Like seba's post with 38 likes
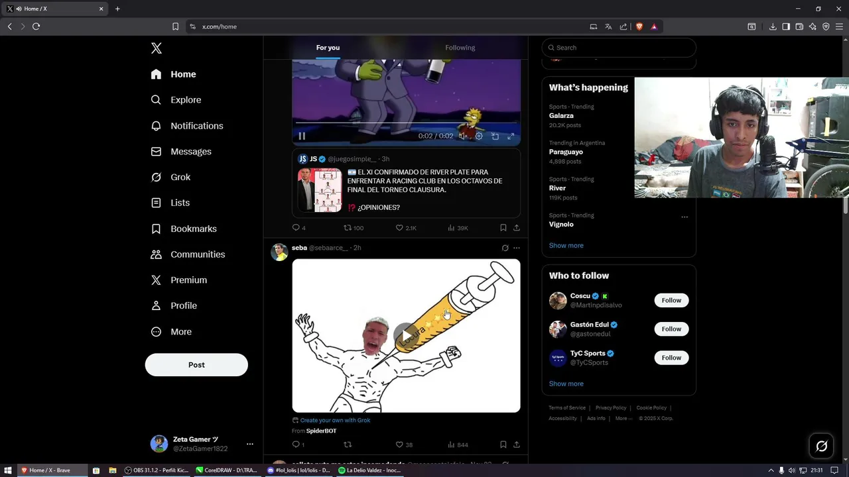Viewport: 849px width, 477px height. tap(404, 445)
